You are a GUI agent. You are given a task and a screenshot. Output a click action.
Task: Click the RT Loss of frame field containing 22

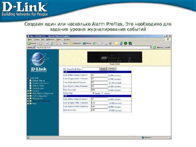(x=99, y=99)
